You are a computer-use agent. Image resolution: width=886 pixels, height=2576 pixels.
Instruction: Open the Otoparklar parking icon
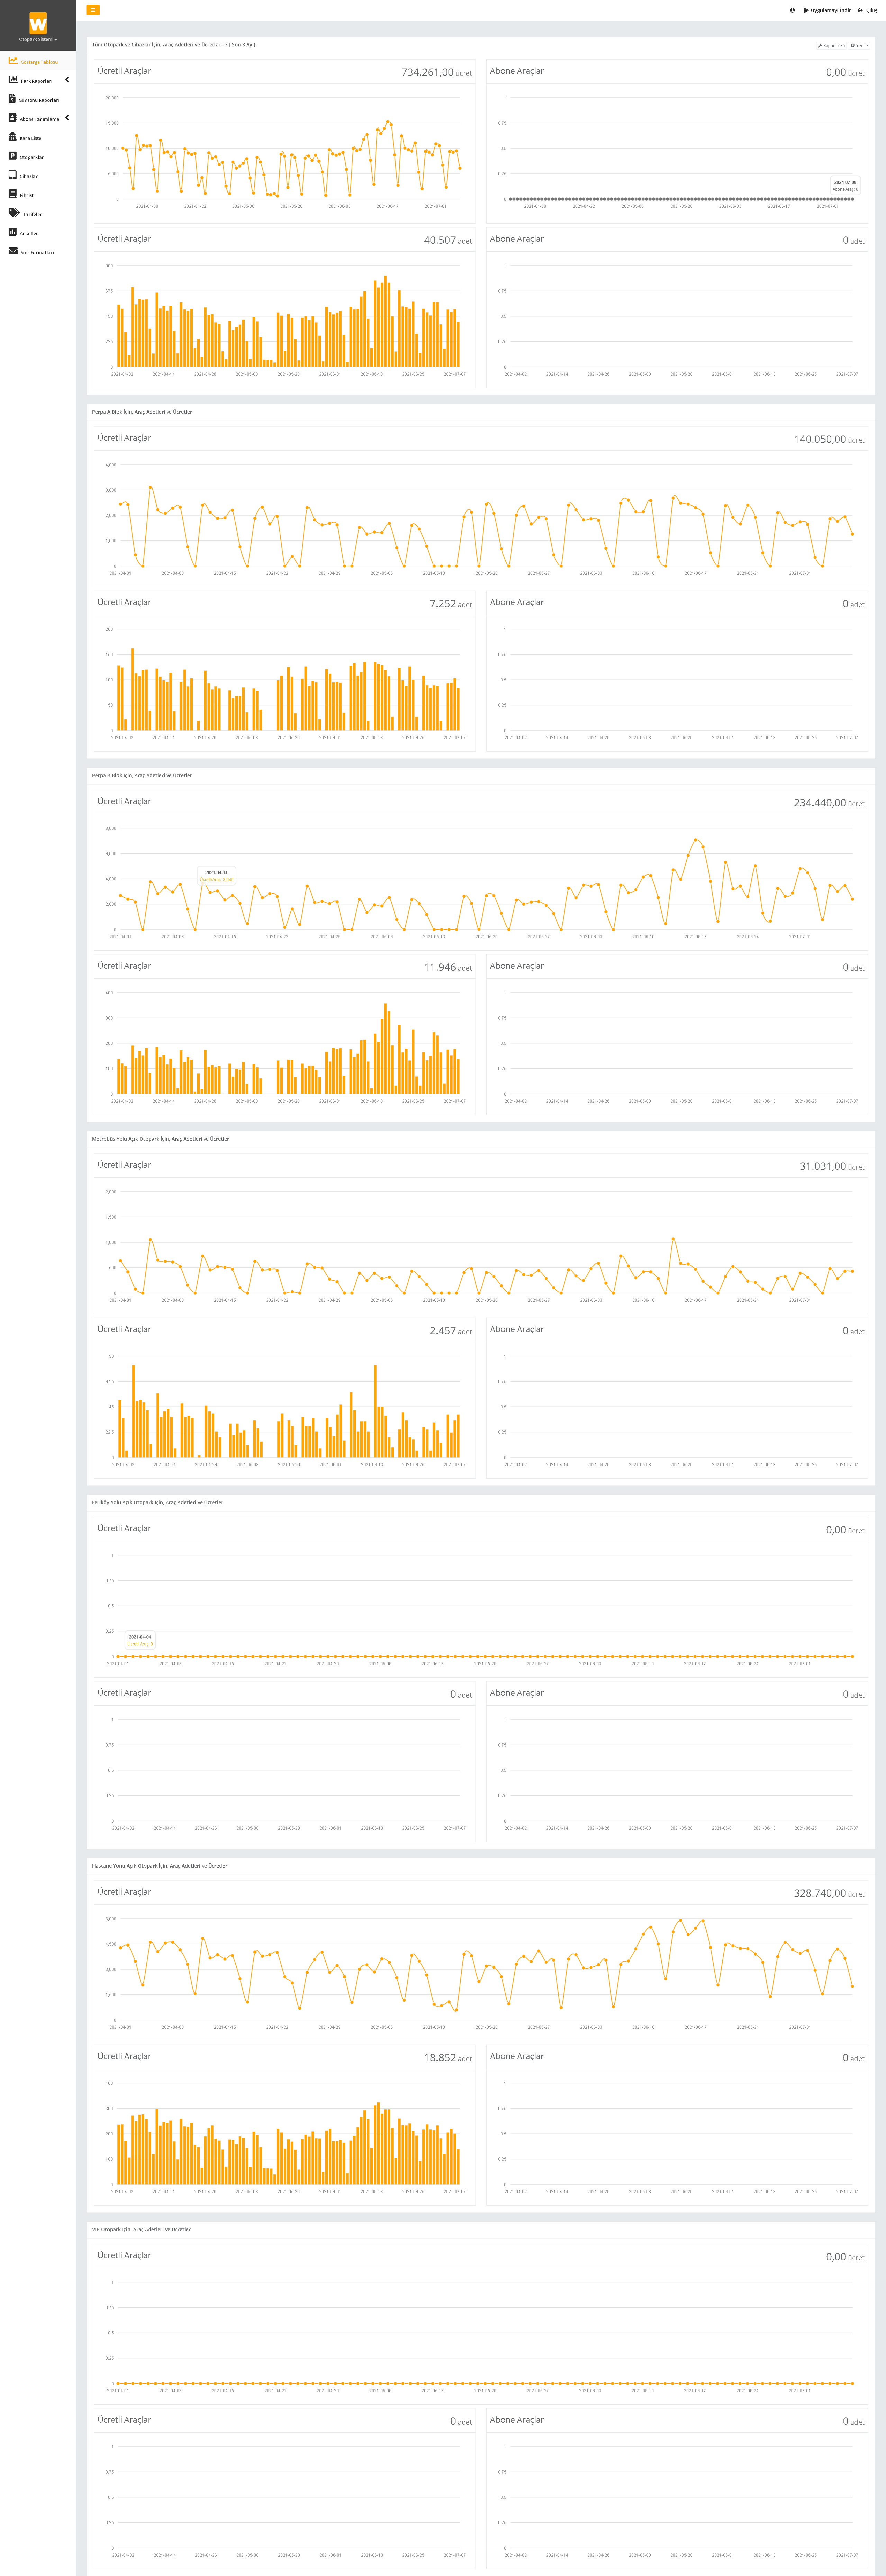coord(13,156)
